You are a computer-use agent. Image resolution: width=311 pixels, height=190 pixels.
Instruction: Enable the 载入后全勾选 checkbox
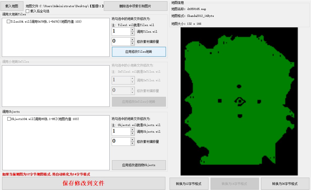tap(28, 11)
